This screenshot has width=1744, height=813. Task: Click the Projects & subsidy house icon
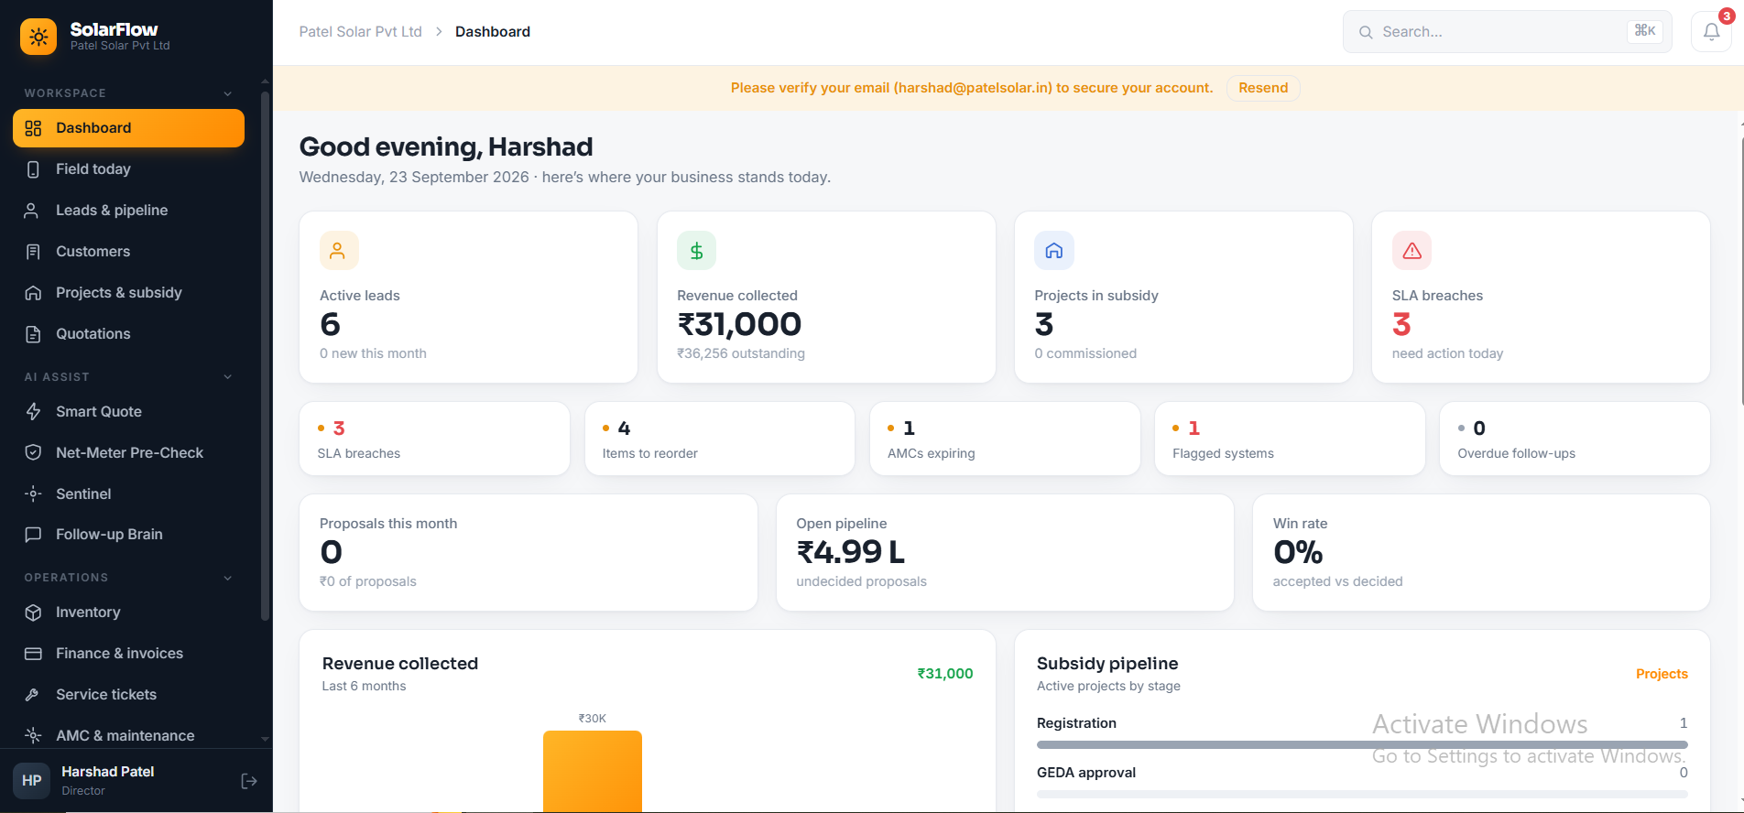(x=33, y=293)
